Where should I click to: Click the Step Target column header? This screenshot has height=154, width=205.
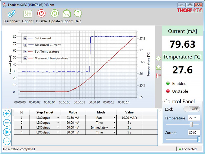coord(45,112)
